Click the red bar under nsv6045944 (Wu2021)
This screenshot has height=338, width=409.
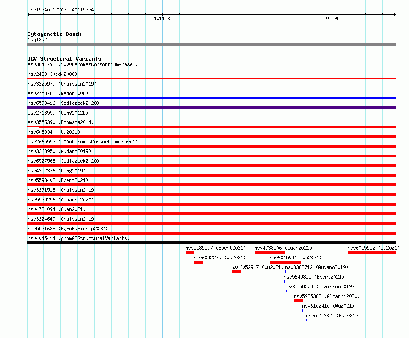click(x=286, y=262)
